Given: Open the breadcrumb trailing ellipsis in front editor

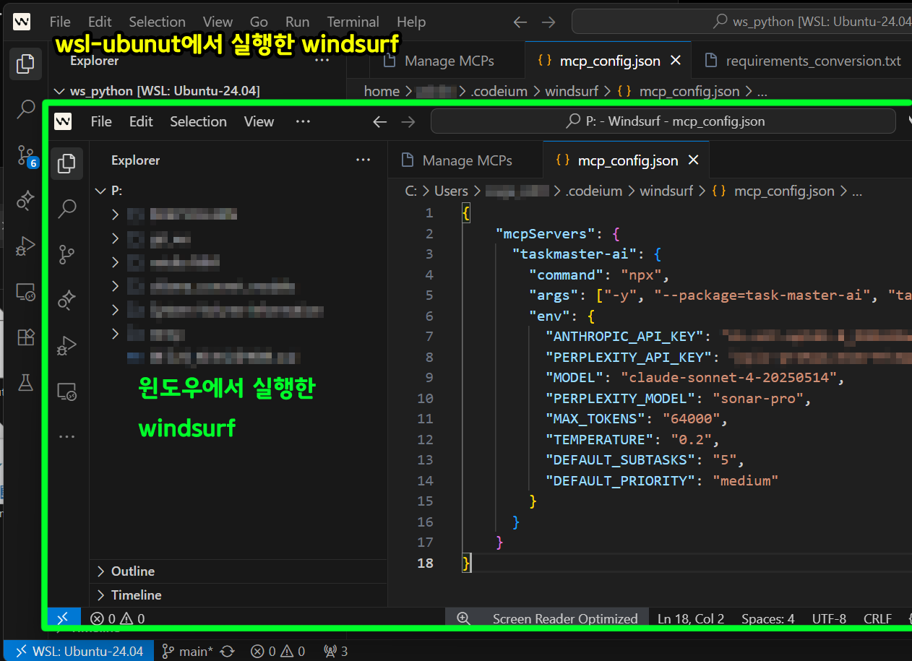Looking at the screenshot, I should click(x=857, y=191).
